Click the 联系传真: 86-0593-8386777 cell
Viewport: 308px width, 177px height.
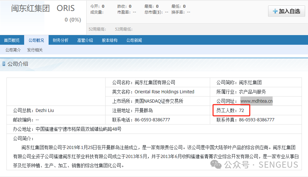(256, 120)
